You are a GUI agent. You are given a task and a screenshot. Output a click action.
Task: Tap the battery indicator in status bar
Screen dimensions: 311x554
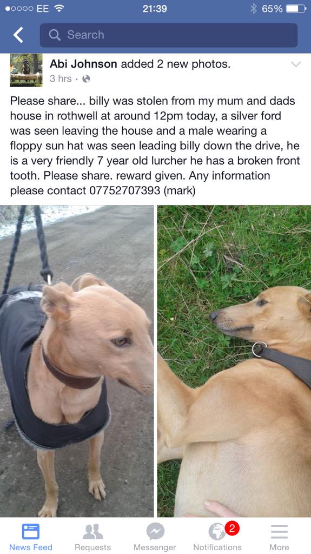[296, 9]
